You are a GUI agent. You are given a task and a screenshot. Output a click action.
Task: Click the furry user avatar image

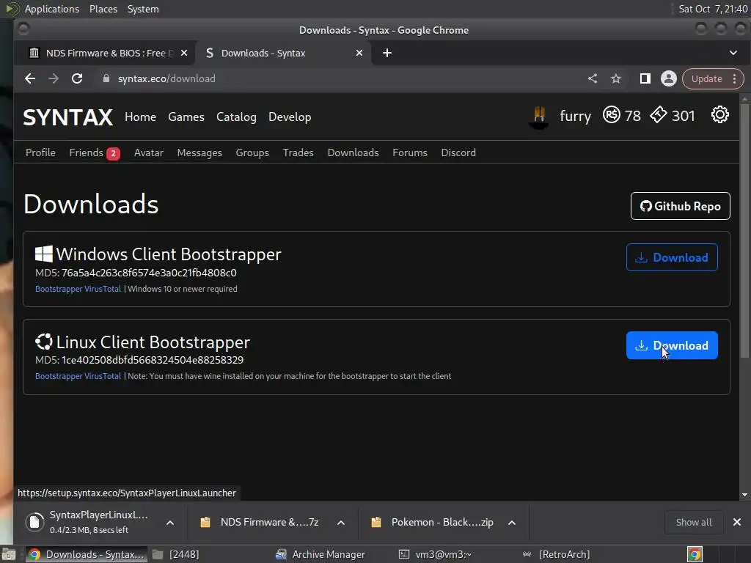pos(539,117)
